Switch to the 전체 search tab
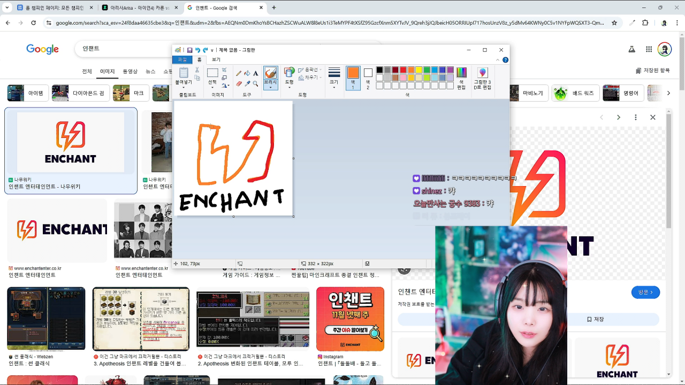The width and height of the screenshot is (685, 385). (87, 71)
